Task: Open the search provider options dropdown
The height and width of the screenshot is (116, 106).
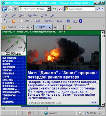Action: (x=102, y=9)
